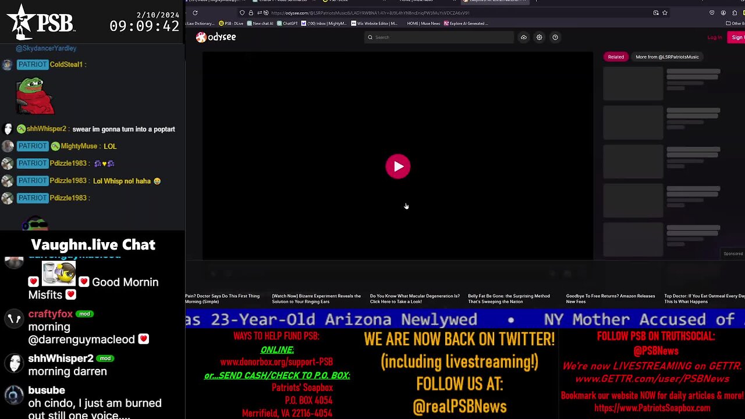Select the Related tab
This screenshot has height=419, width=745.
point(616,56)
